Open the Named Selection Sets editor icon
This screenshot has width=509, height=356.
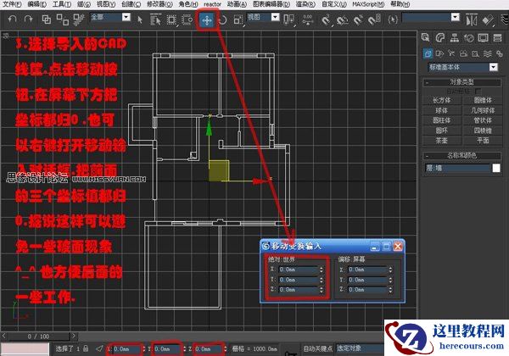pos(393,19)
